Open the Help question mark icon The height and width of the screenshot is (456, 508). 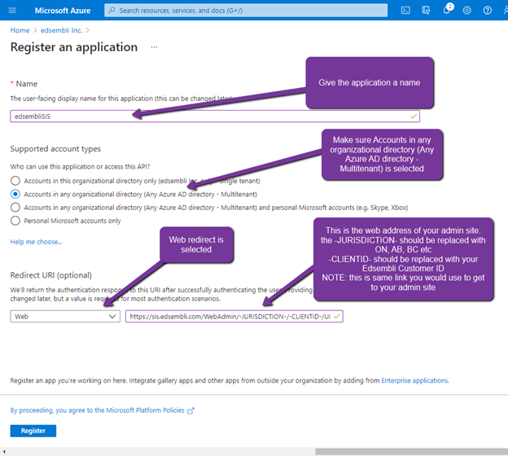tap(488, 11)
